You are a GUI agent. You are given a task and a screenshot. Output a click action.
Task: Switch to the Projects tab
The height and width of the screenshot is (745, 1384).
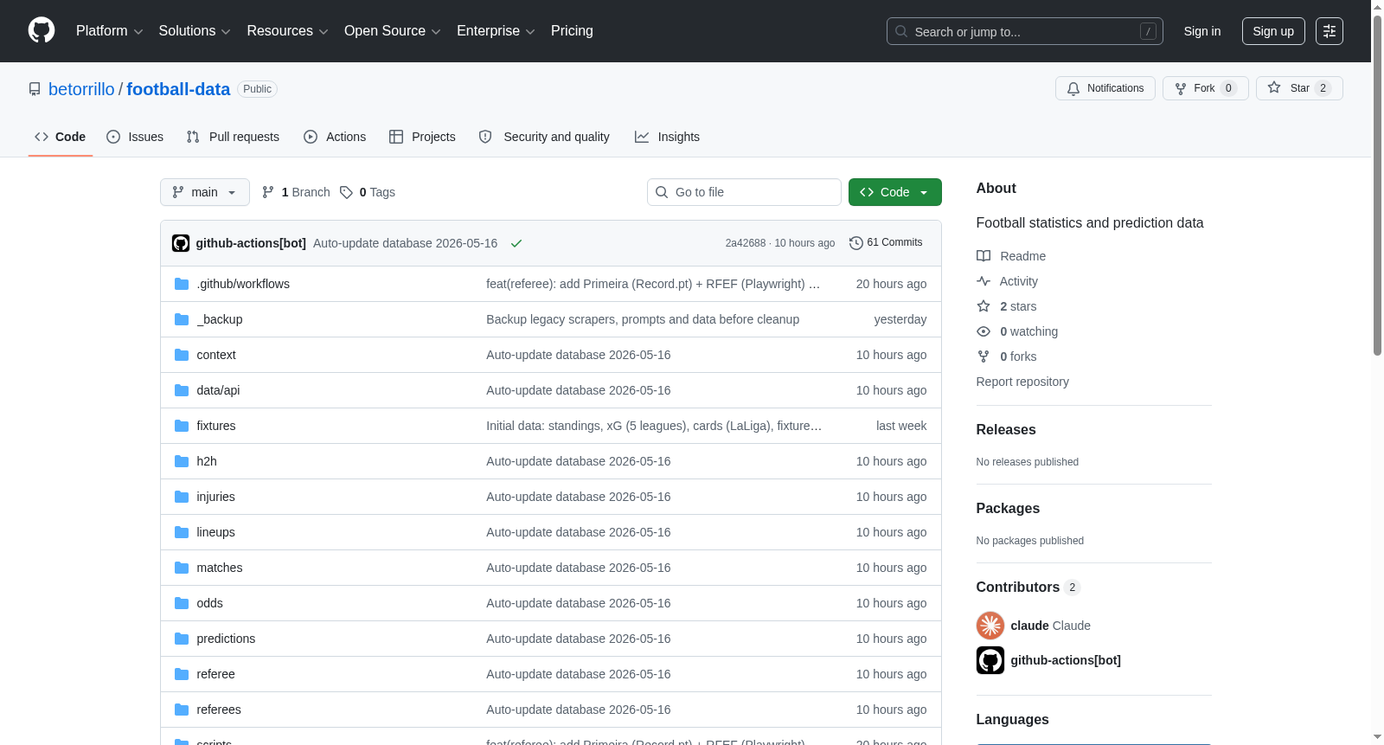[x=422, y=137]
